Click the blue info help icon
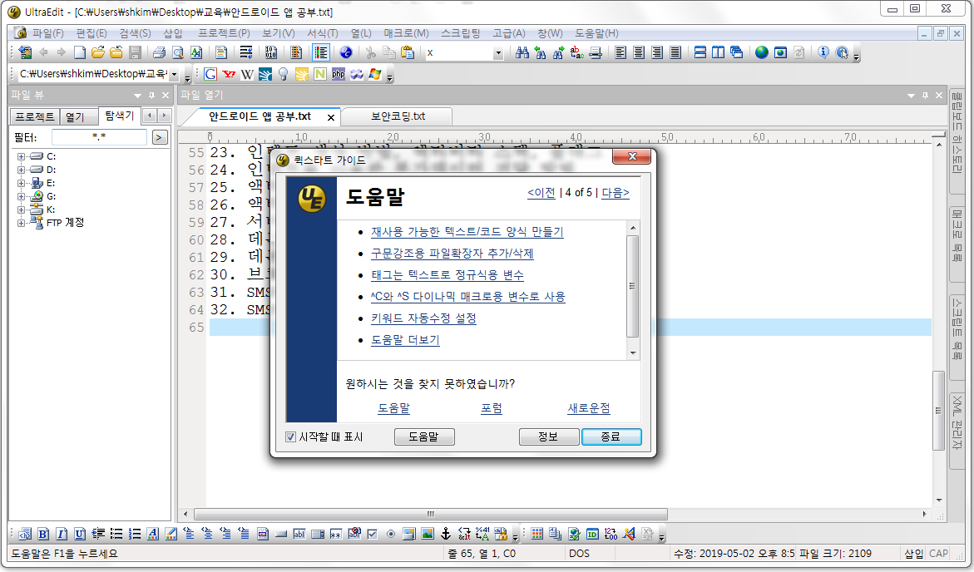The width and height of the screenshot is (974, 572). (823, 52)
